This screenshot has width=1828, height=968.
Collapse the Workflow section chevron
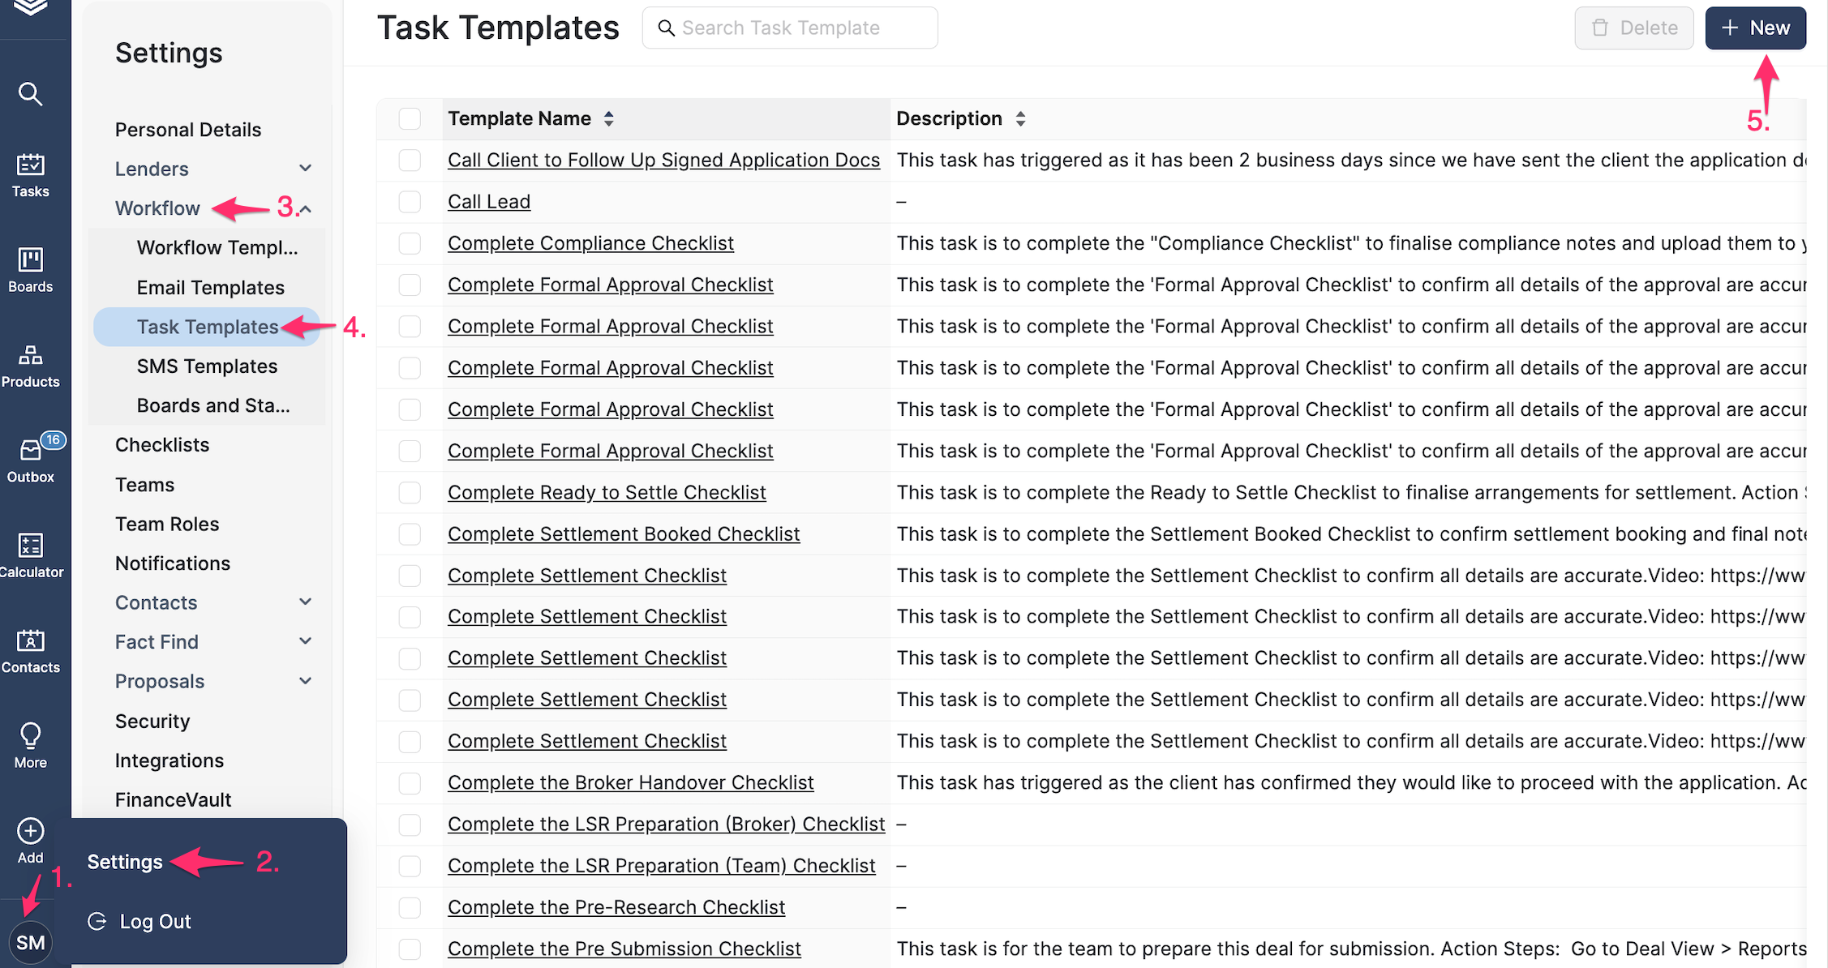coord(306,209)
